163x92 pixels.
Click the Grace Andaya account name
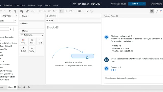(x=156, y=4)
